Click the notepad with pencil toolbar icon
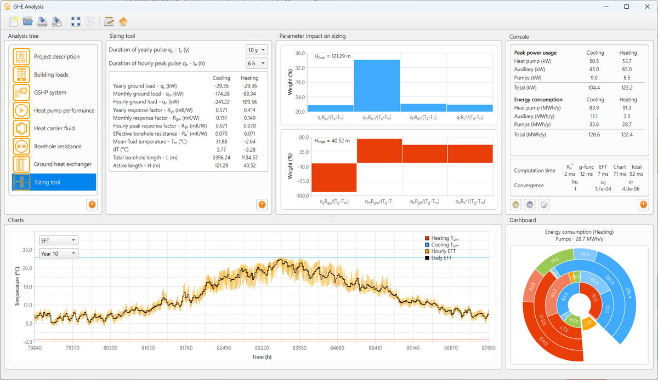This screenshot has height=380, width=658. coord(109,22)
